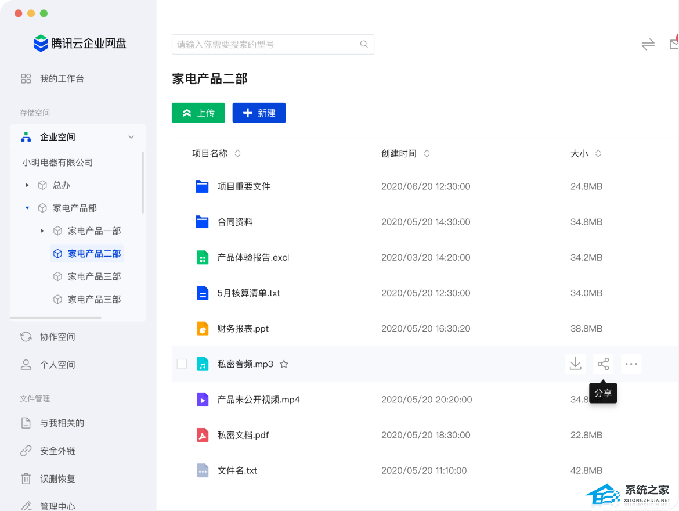Click the green 产品体验报告.excl spreadsheet icon
This screenshot has width=679, height=511.
(203, 257)
